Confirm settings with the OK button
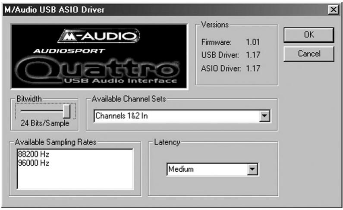Image resolution: width=343 pixels, height=210 pixels. click(308, 35)
